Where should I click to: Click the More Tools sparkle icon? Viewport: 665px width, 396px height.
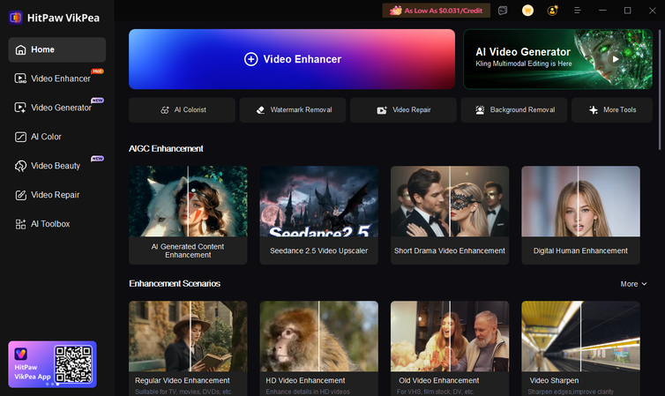click(594, 110)
